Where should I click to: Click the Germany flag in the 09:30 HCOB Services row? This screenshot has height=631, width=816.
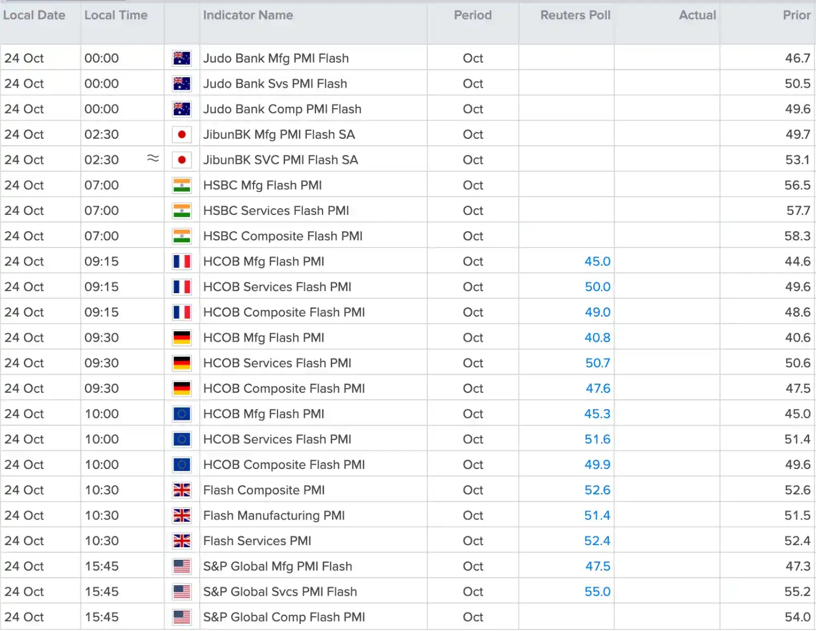(182, 363)
